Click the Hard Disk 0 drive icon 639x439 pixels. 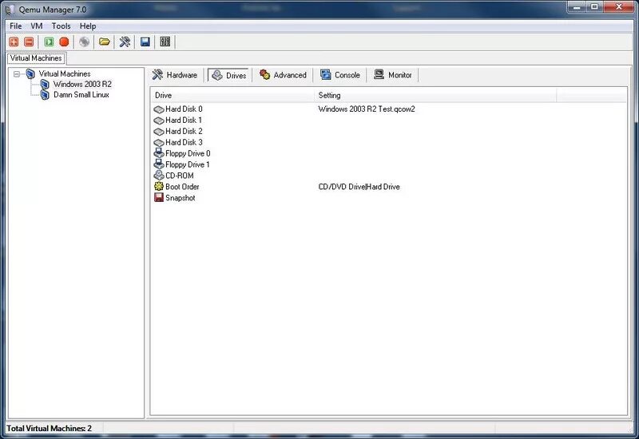158,109
